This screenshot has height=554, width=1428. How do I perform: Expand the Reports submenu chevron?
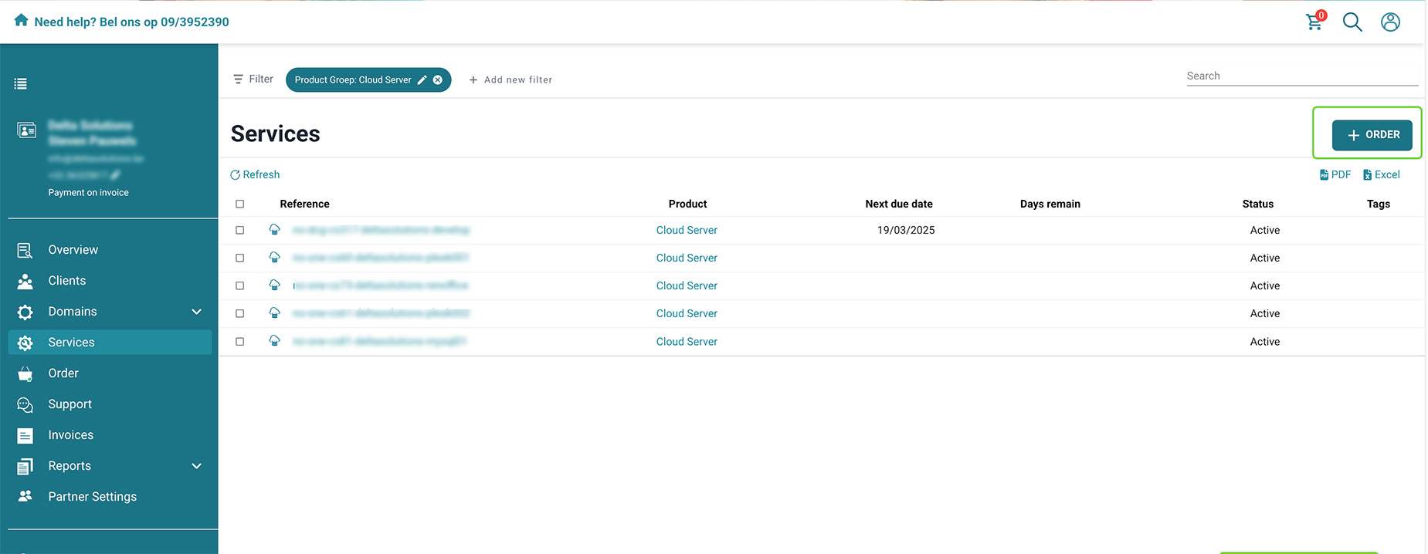click(196, 466)
